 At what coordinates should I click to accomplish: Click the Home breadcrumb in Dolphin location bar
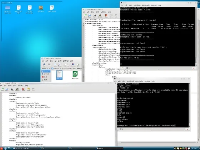click(57, 69)
